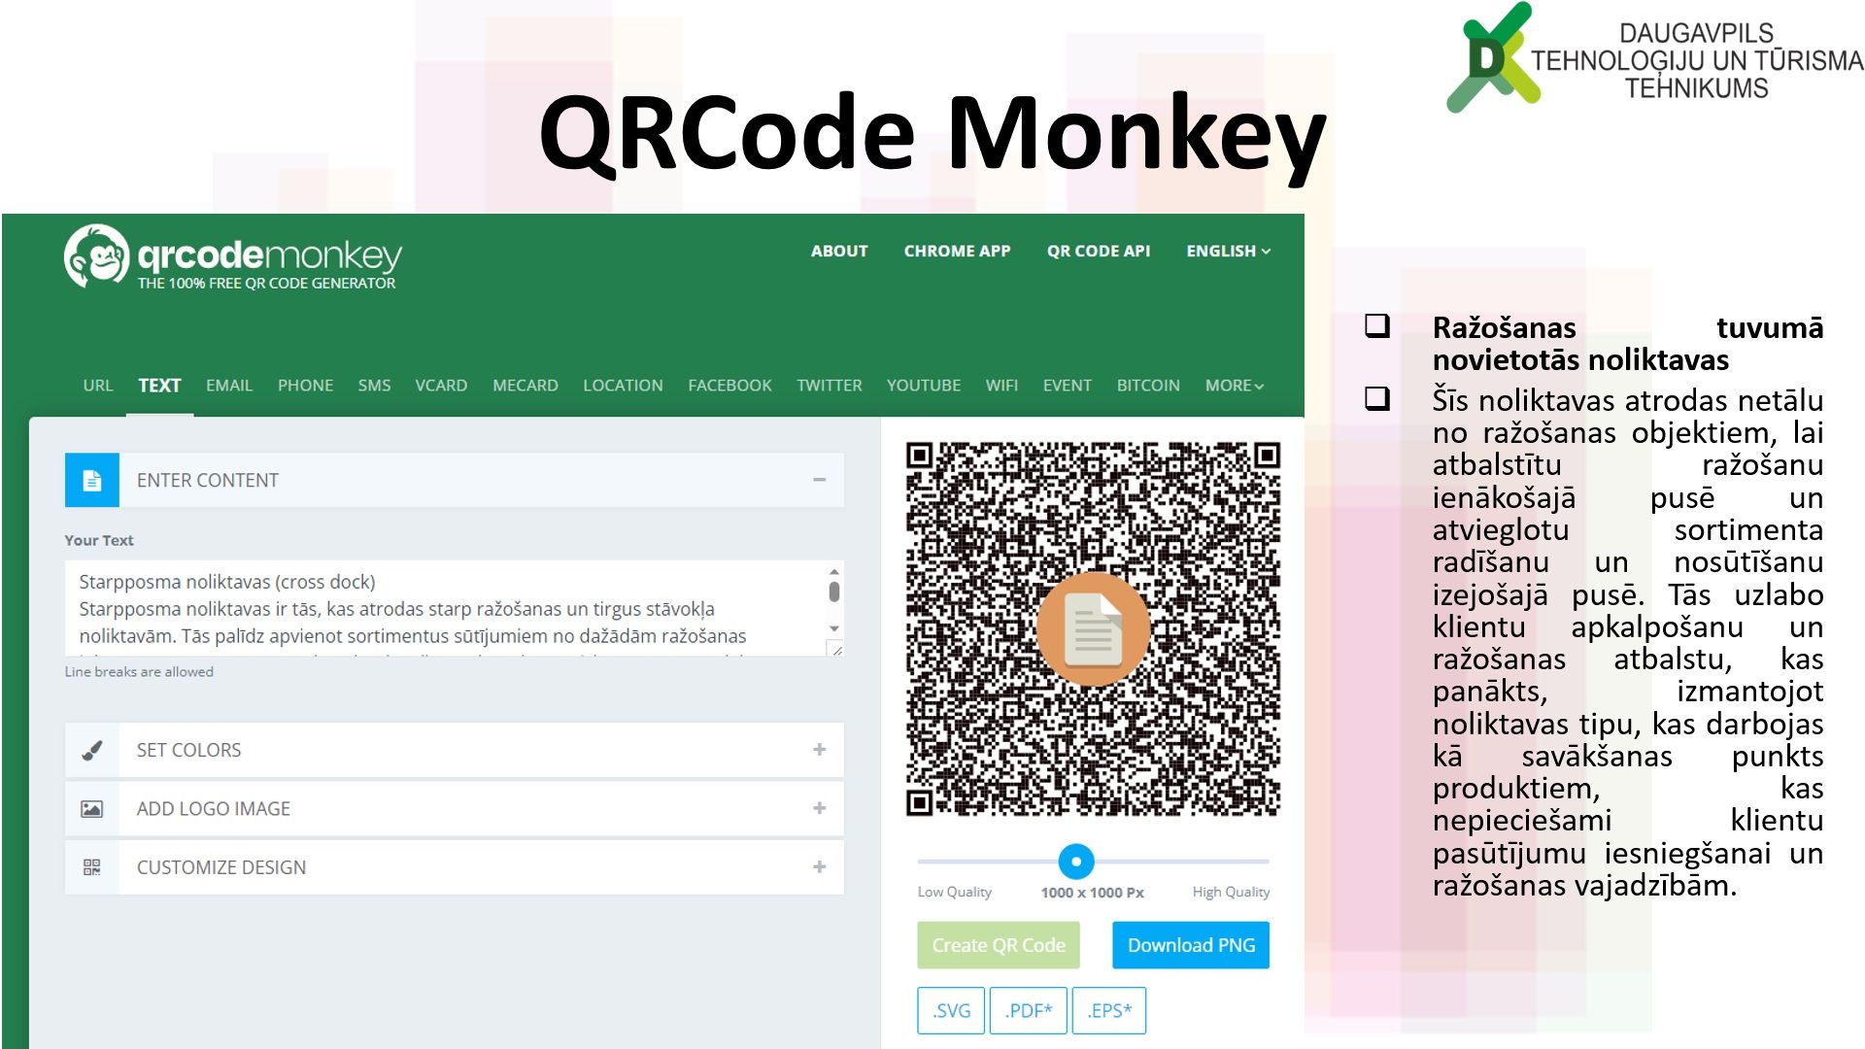Switch to the WIFI tab
Screen dimensions: 1865x1049
pos(1001,386)
